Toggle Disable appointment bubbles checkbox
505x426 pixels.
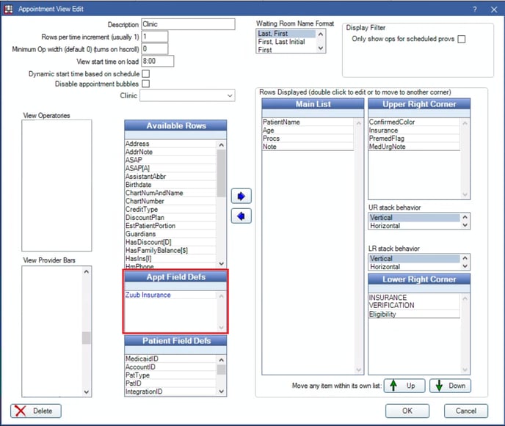pyautogui.click(x=145, y=84)
